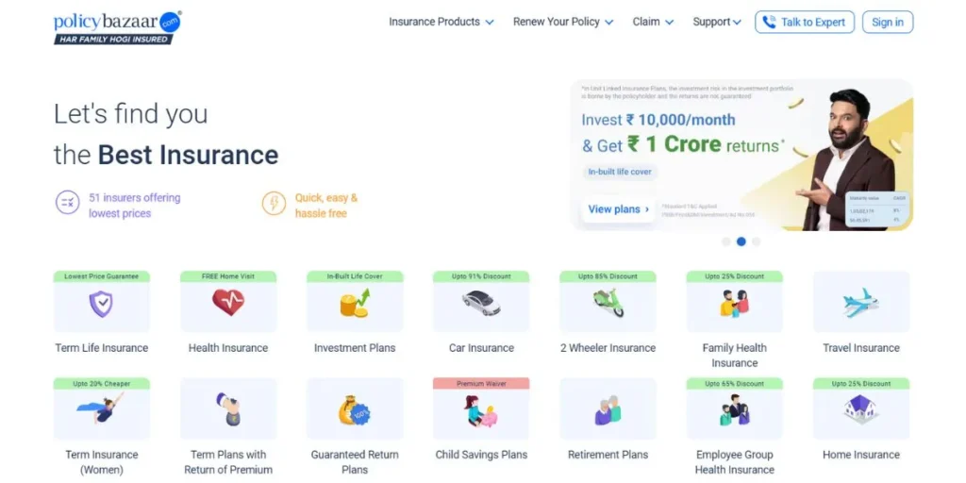Click the Quick easy lightning icon
The width and height of the screenshot is (966, 483).
point(274,204)
